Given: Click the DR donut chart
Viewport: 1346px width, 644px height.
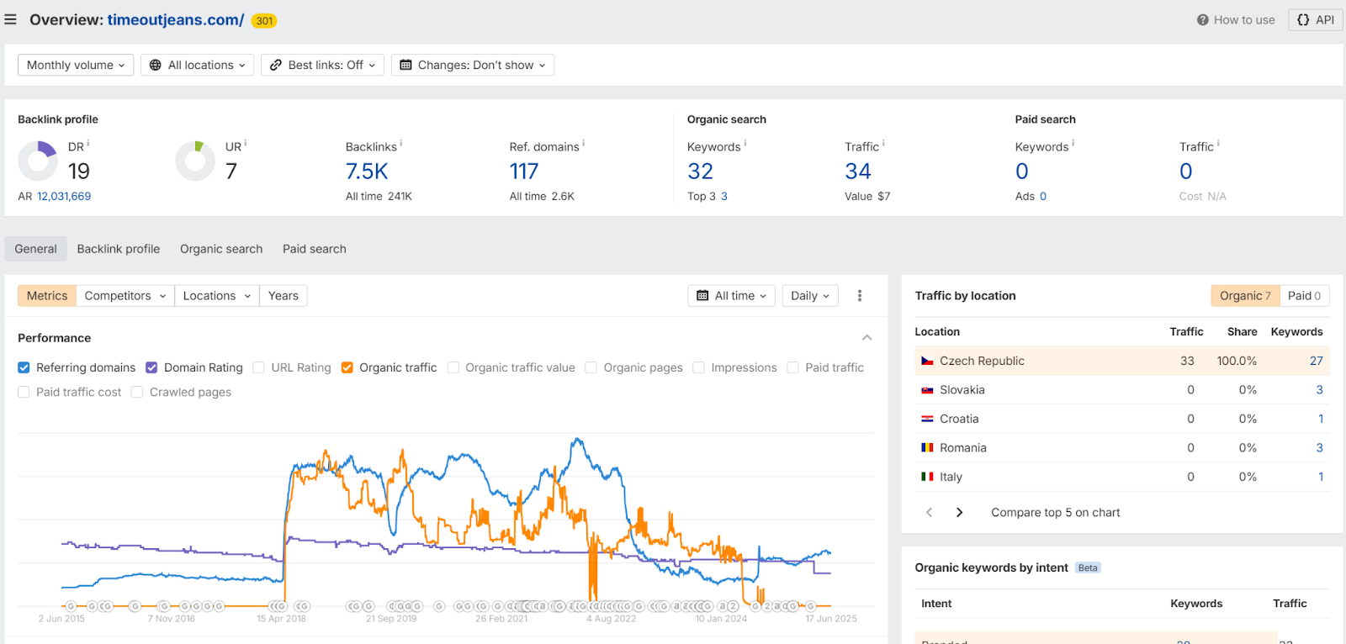Looking at the screenshot, I should click(38, 161).
